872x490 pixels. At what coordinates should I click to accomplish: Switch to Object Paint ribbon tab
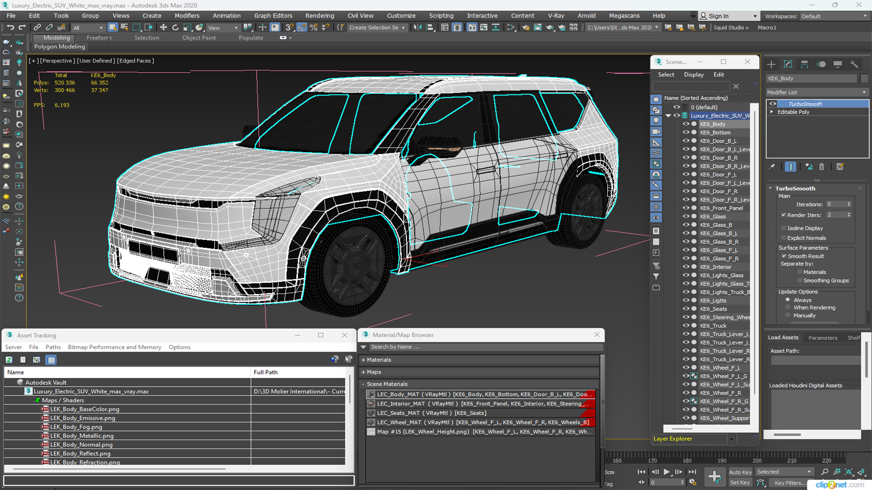[199, 38]
